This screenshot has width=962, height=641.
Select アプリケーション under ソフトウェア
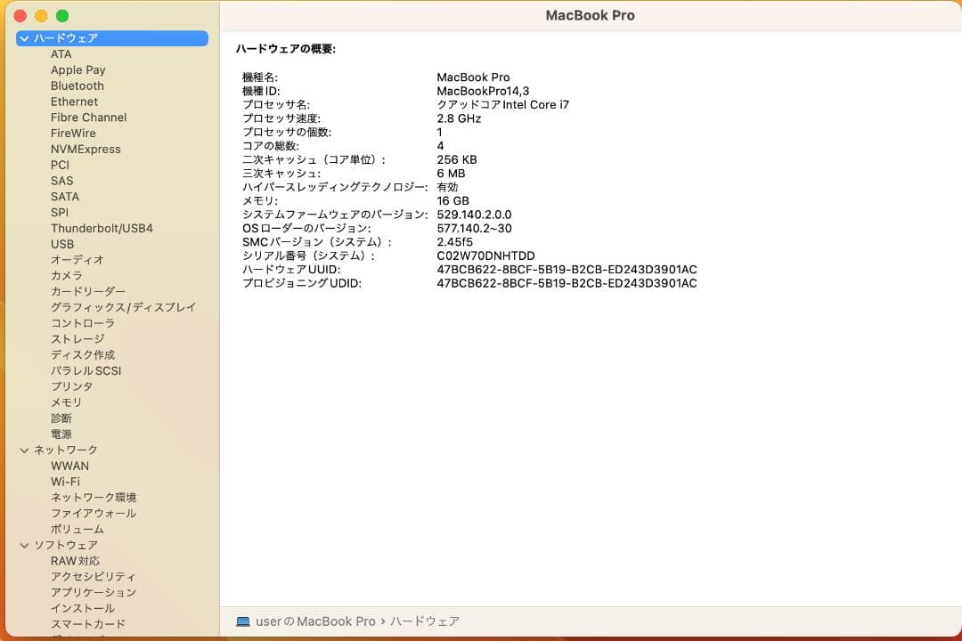94,592
